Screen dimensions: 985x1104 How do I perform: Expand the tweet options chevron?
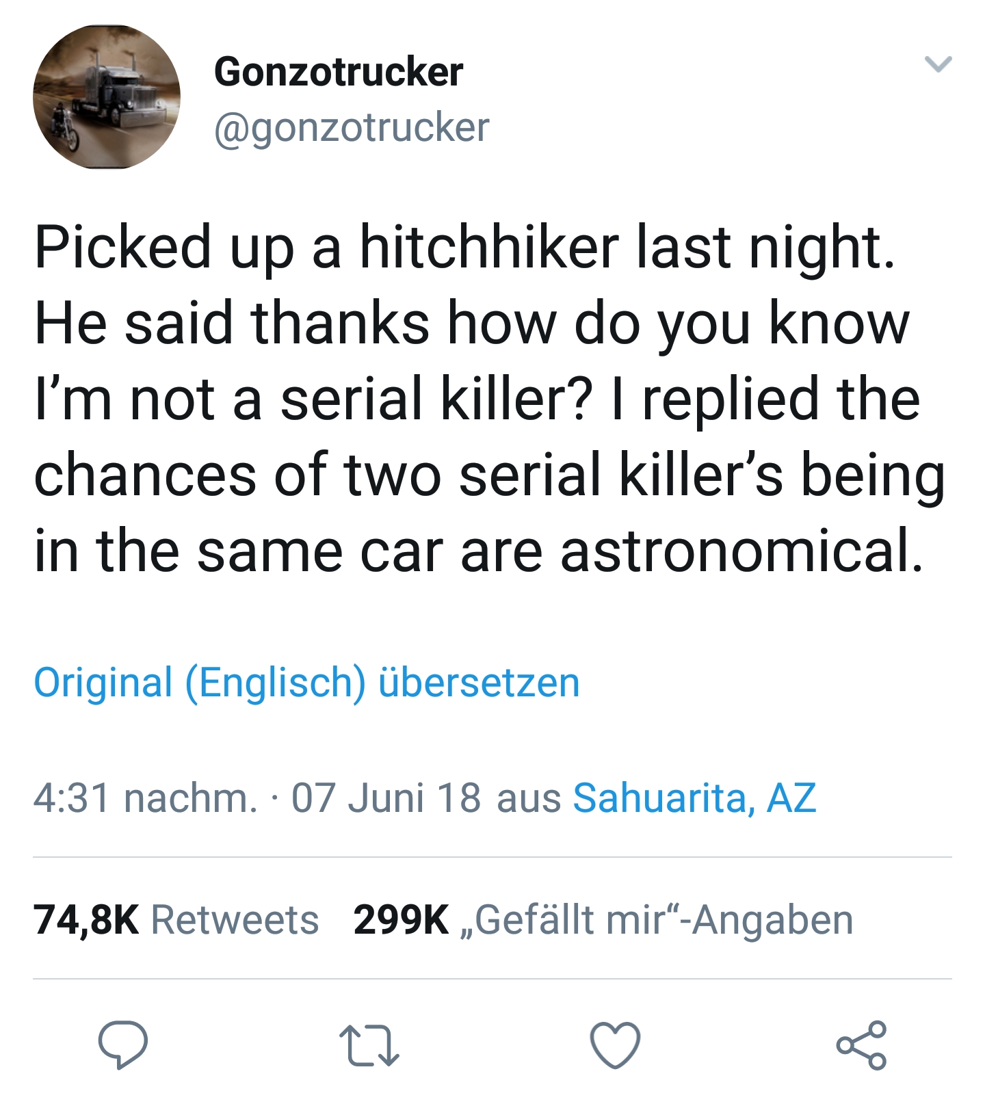coord(938,65)
